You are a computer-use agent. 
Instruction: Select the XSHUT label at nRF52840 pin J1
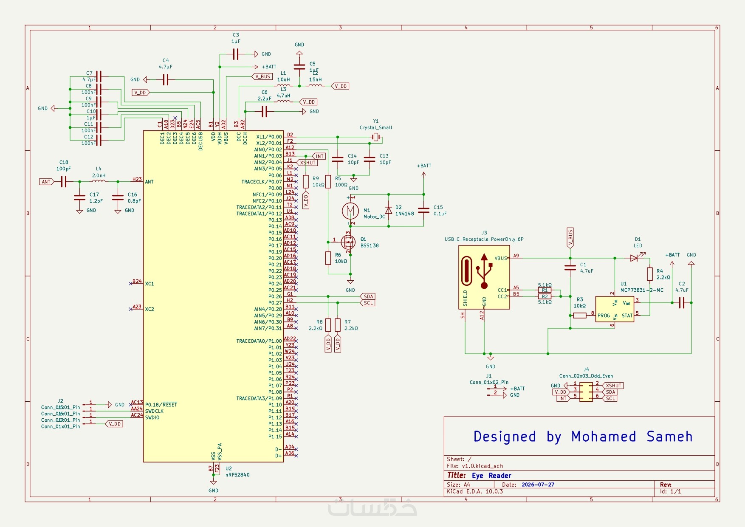point(308,163)
